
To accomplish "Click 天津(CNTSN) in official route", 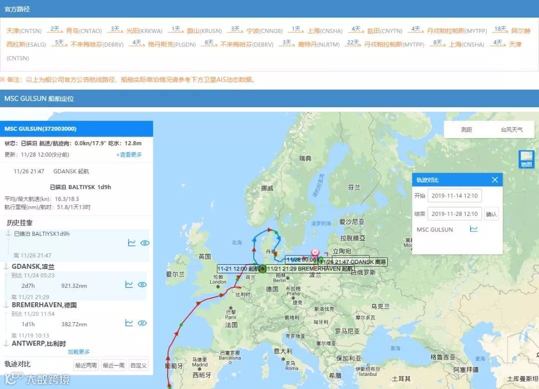I will [24, 31].
